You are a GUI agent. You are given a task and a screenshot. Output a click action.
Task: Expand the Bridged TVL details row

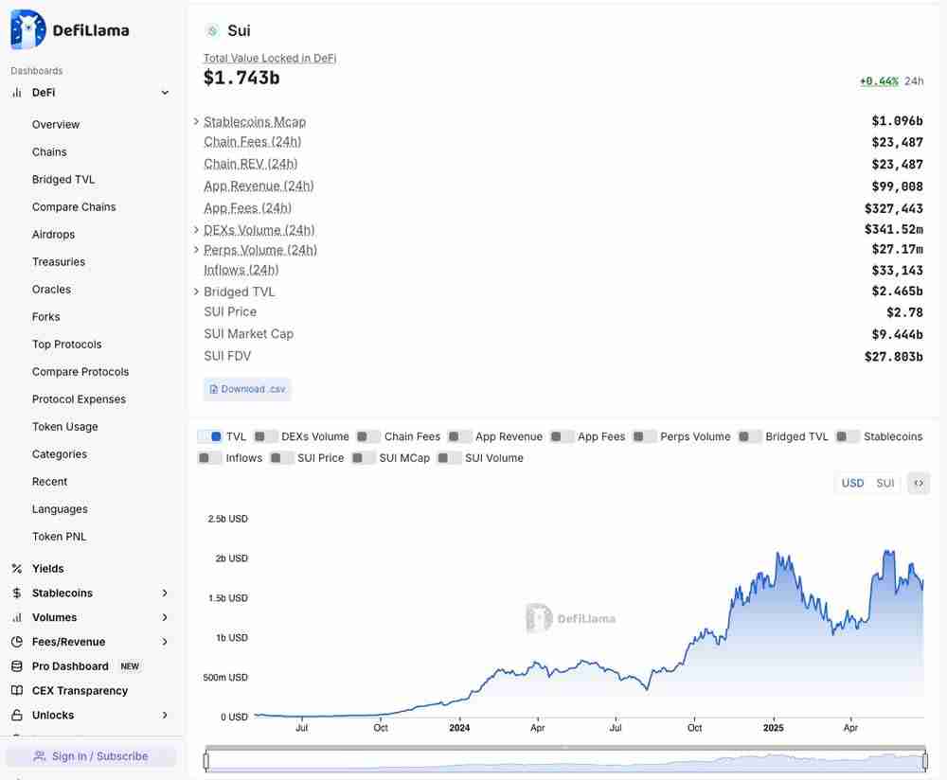[x=196, y=292]
